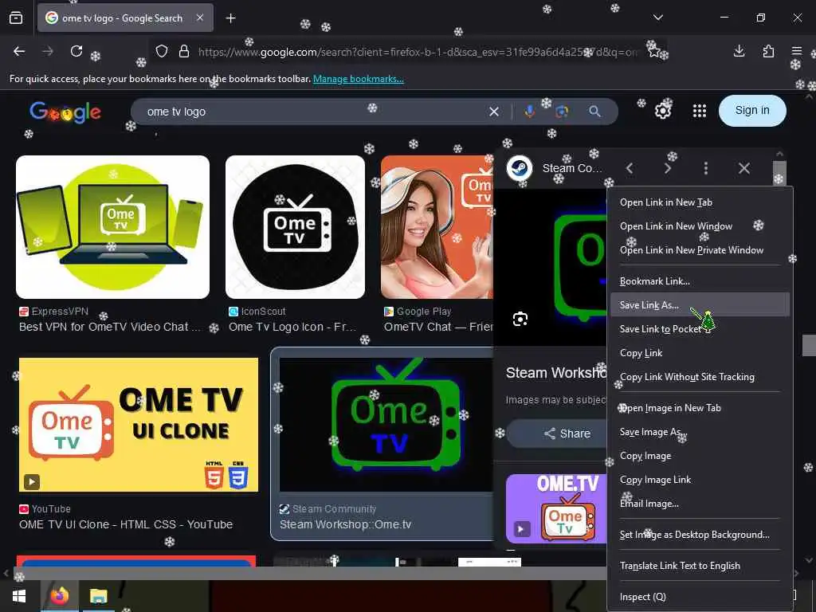Open the OME.TV related purple thumbnail

(x=556, y=508)
